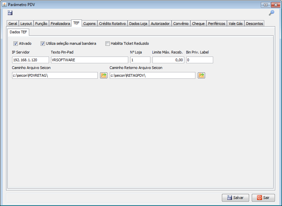282x206 pixels.
Task: Open the Dados Loja tab
Action: 138,24
